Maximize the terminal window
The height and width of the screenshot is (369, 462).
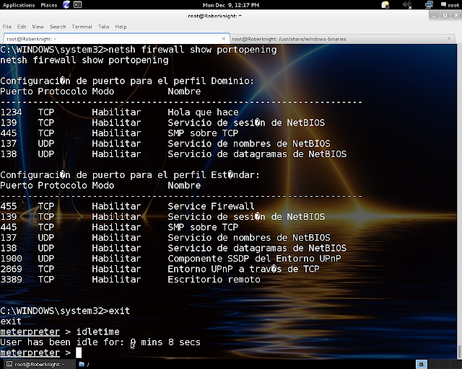[445, 16]
